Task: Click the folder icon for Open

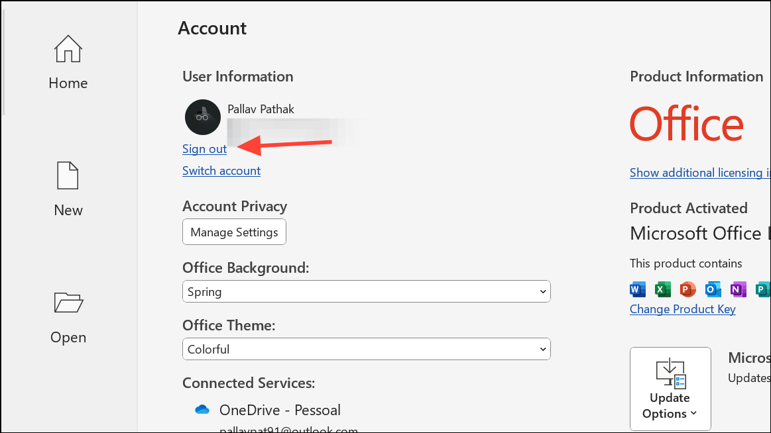Action: [x=68, y=303]
